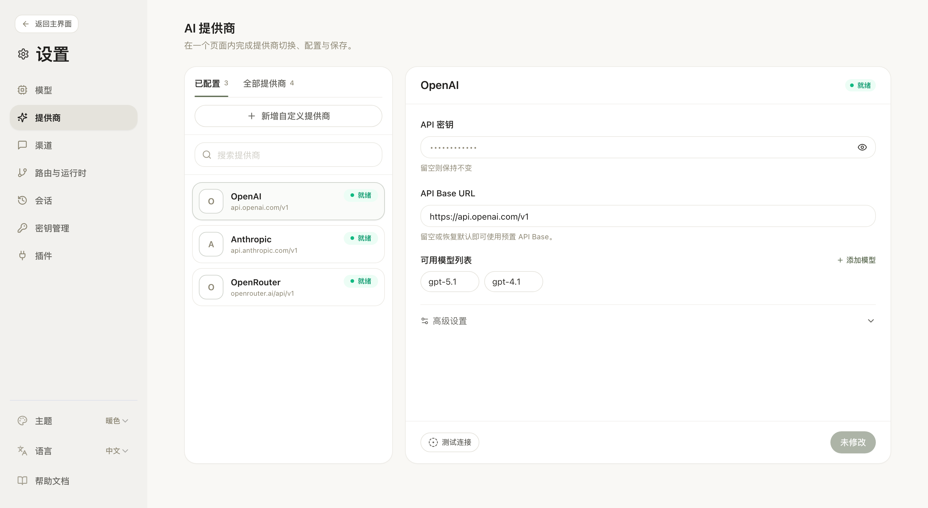Click 新增自定义提供商 button
This screenshot has height=508, width=928.
click(x=288, y=116)
